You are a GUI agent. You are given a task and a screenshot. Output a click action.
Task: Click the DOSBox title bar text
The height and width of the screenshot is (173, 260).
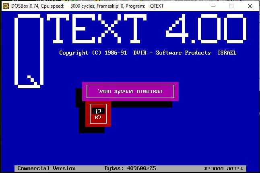tap(87, 6)
